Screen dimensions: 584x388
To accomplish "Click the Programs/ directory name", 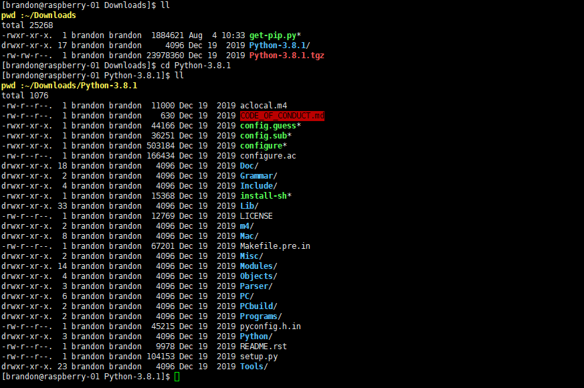I will [x=261, y=317].
